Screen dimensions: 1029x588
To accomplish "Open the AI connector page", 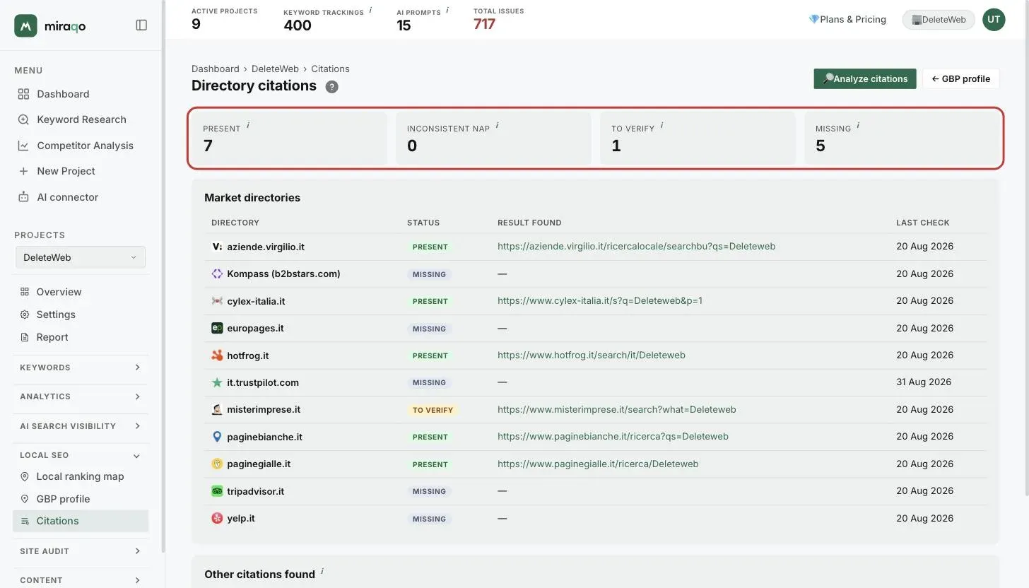I will click(x=58, y=197).
